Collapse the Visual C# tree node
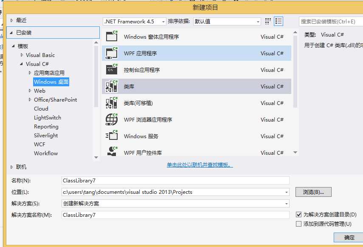This screenshot has height=247, width=363. tap(21, 64)
